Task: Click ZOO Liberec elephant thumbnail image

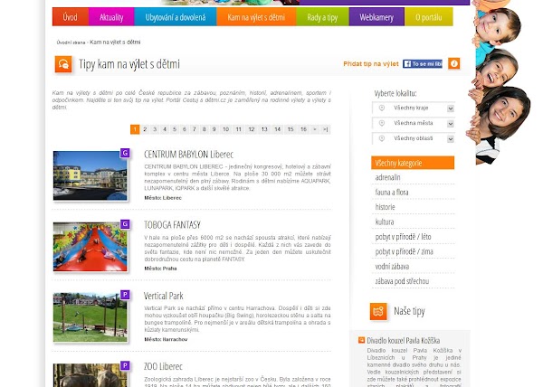Action: [x=90, y=375]
